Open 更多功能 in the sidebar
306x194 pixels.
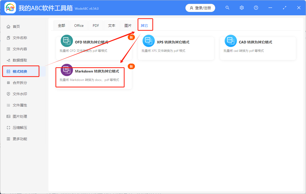click(x=20, y=139)
